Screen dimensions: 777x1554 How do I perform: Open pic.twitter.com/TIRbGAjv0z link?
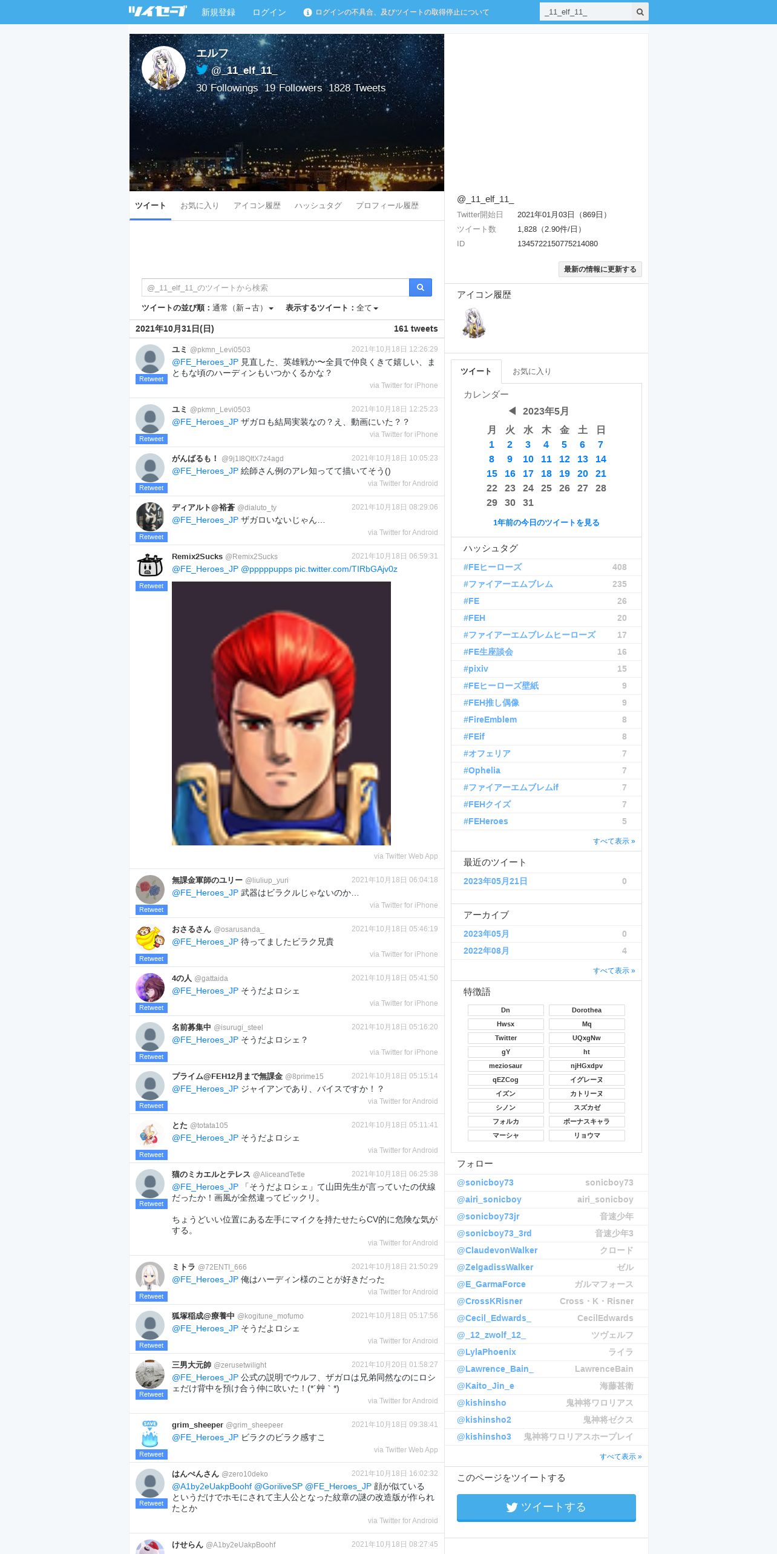coord(346,569)
